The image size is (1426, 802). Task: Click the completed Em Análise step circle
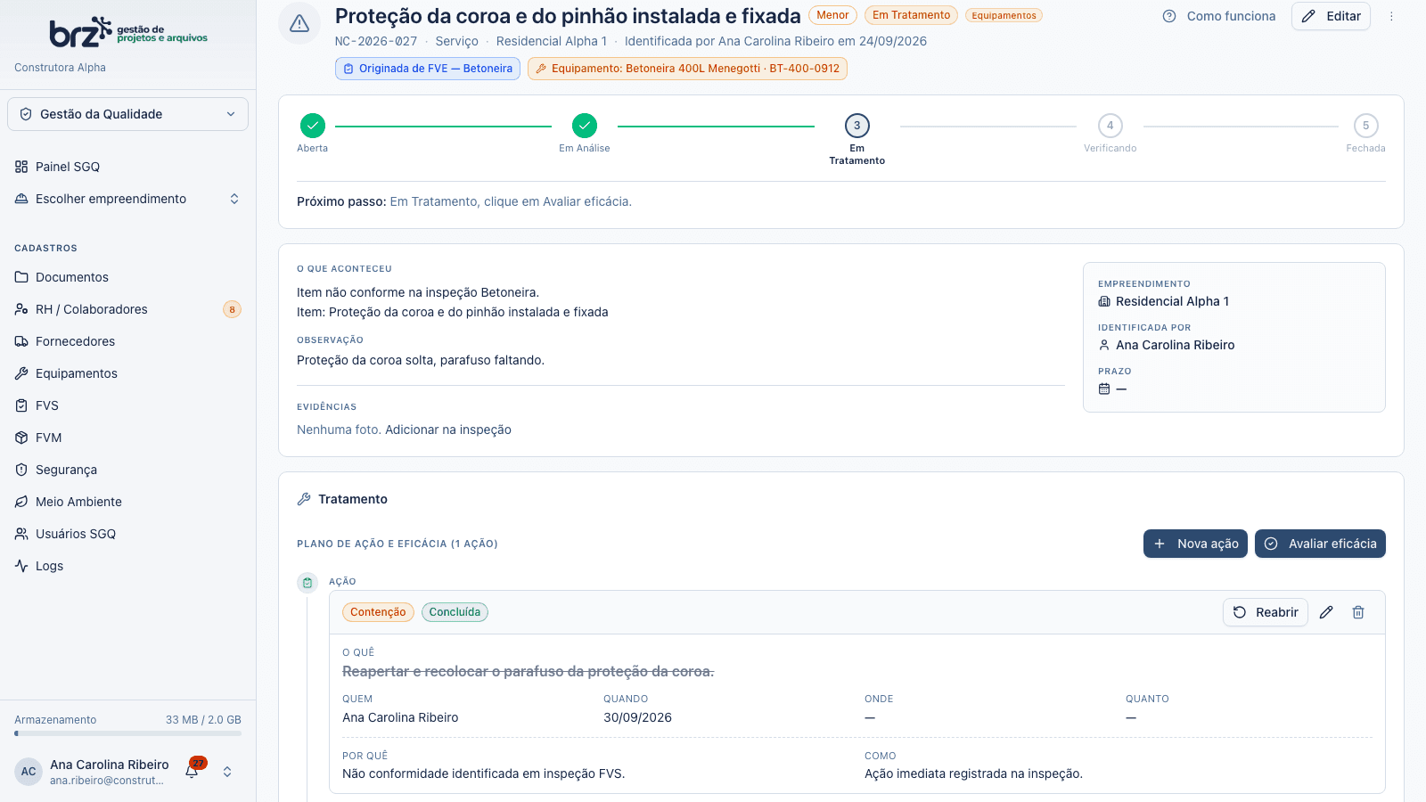585,126
